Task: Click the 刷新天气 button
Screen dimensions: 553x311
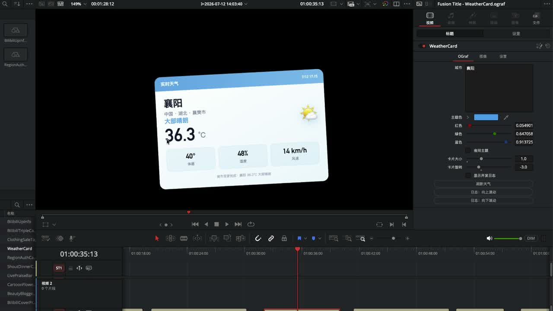Action: coord(483,184)
